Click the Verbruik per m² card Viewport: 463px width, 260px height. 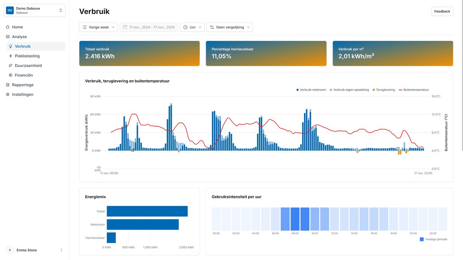(393, 54)
